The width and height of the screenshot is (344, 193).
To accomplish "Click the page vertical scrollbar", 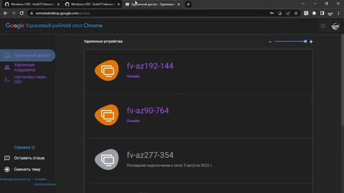I will click(342, 80).
